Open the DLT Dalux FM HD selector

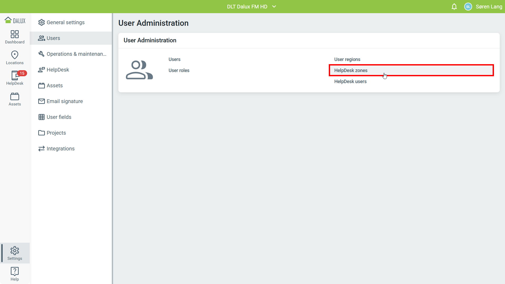[x=252, y=7]
